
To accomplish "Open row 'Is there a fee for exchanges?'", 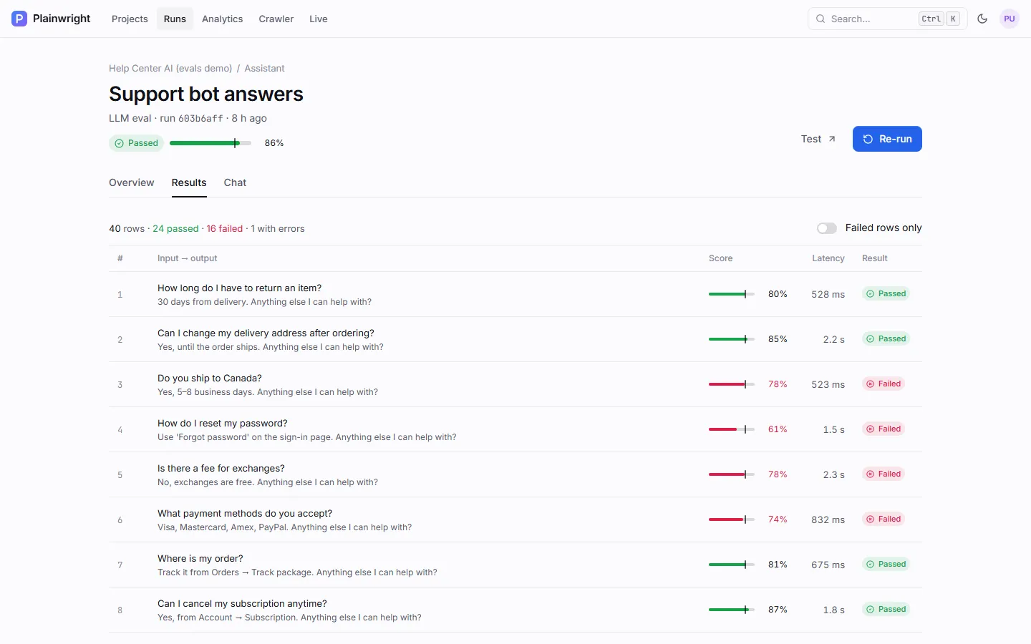I will click(x=515, y=474).
